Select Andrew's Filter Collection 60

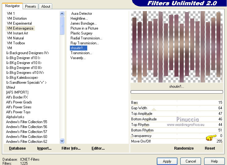pos(27,137)
